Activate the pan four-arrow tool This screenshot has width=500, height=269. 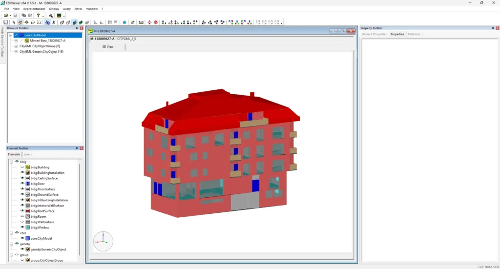point(26,22)
